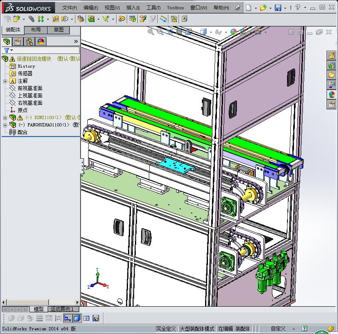The height and width of the screenshot is (334, 338).
Task: Select the 模型 bottom tab
Action: click(x=39, y=309)
